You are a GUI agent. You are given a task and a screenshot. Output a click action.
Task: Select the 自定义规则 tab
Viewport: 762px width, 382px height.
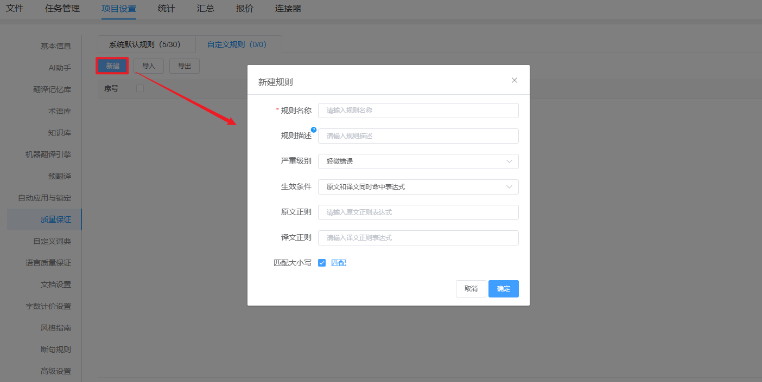[237, 44]
